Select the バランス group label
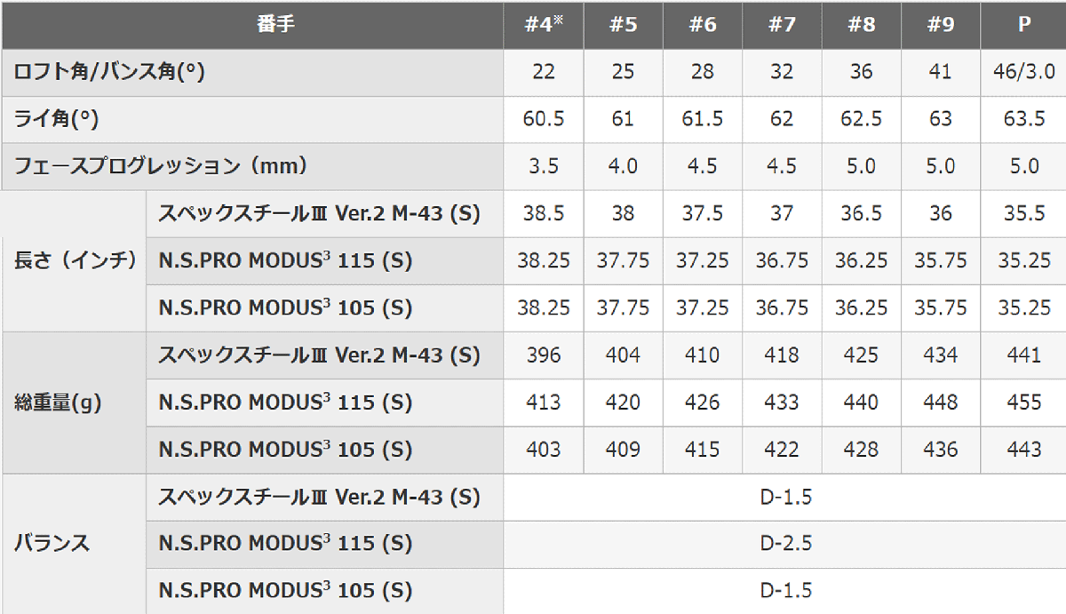Image resolution: width=1066 pixels, height=614 pixels. pyautogui.click(x=52, y=544)
